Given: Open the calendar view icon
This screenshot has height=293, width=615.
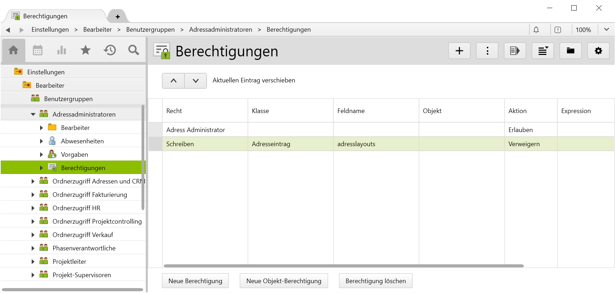Looking at the screenshot, I should 38,50.
